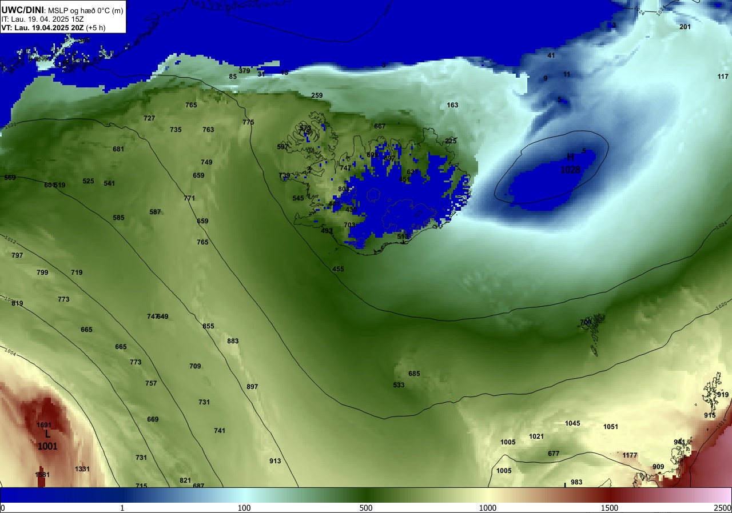
Task: Click the 1177 height value
Action: (x=630, y=455)
